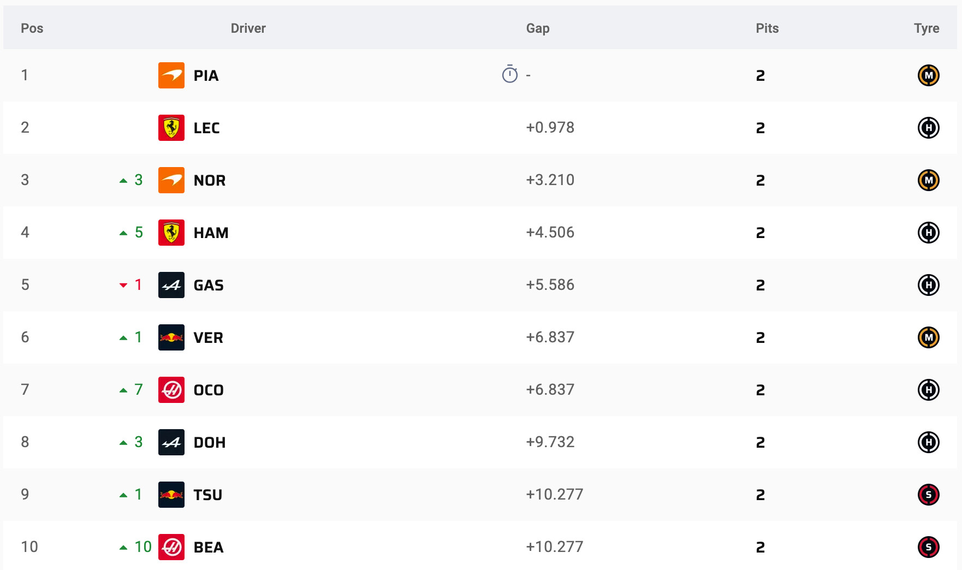Click the Red Bull logo next to VER

tap(171, 337)
